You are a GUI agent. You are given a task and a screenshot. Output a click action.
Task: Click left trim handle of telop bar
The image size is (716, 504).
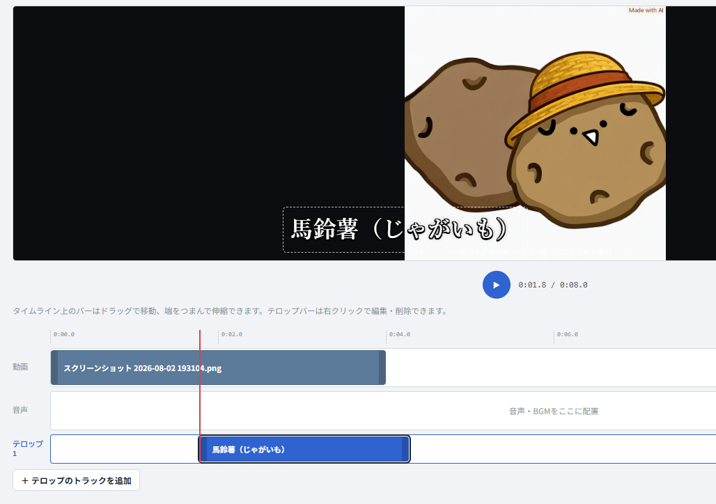coord(203,449)
